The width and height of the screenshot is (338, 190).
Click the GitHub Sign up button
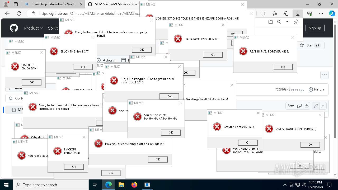(315, 28)
